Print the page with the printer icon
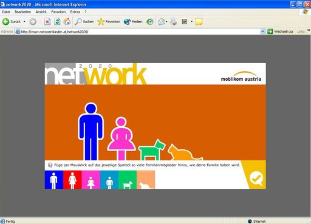This screenshot has width=311, height=224. 173,22
